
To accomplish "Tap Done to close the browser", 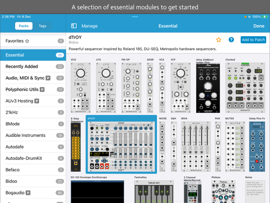I will click(x=259, y=26).
